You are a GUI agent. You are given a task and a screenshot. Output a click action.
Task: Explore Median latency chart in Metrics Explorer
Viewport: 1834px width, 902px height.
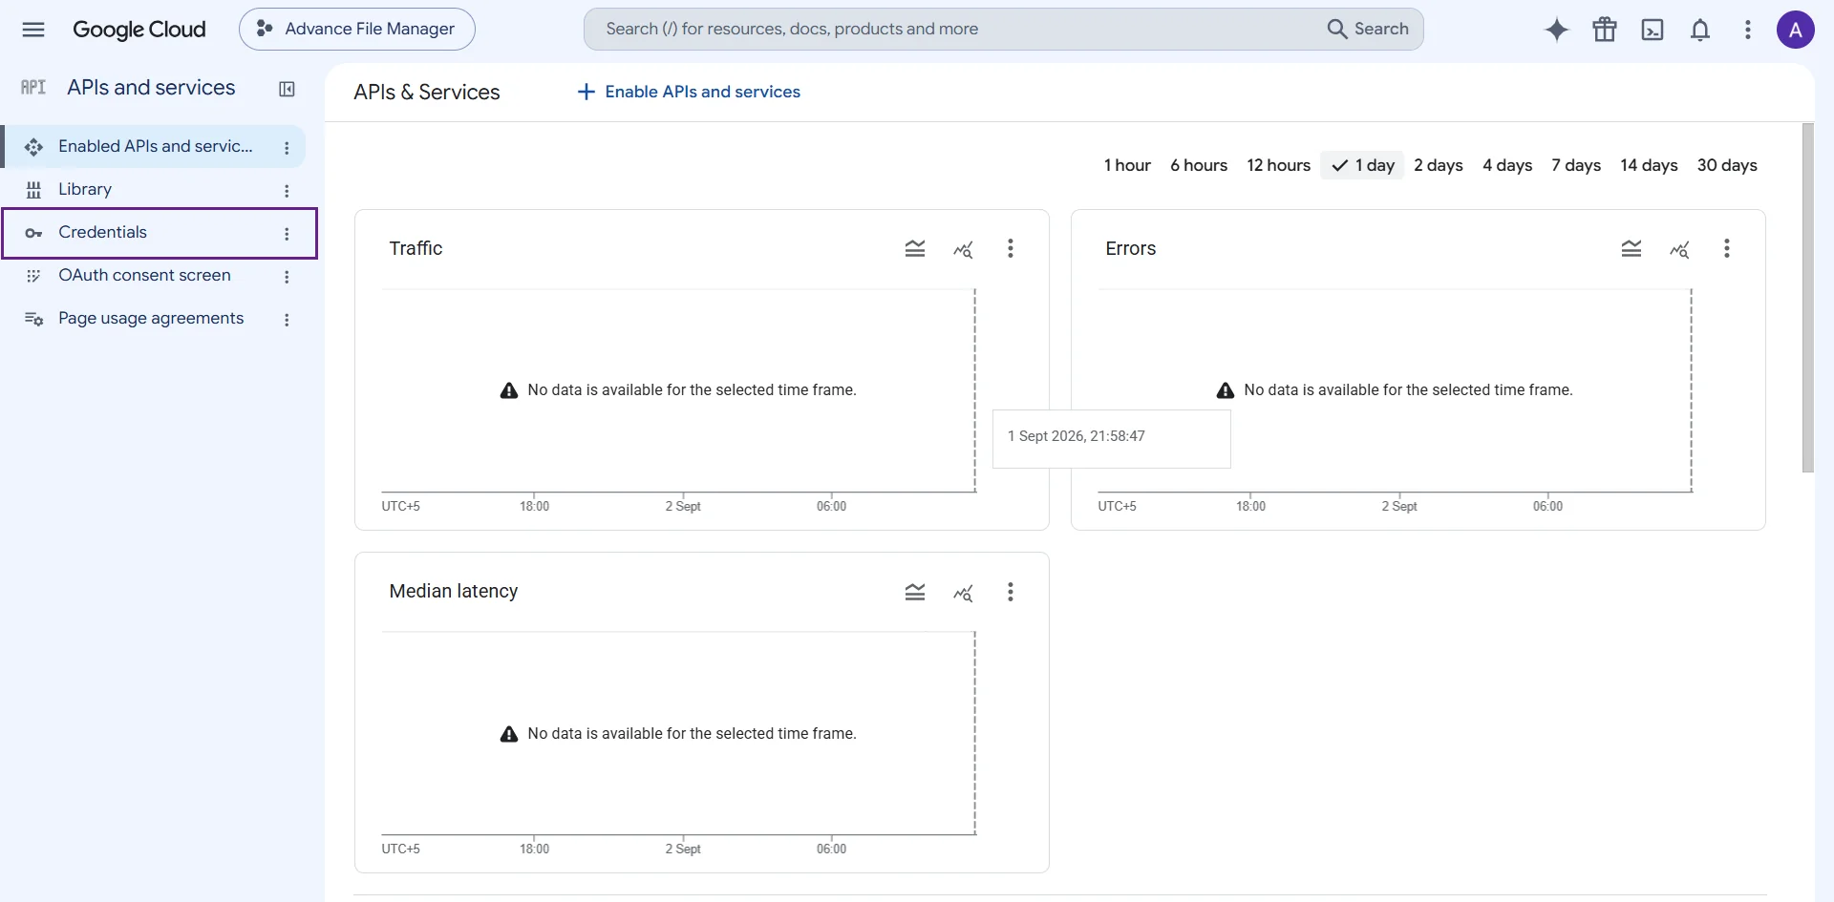point(963,592)
